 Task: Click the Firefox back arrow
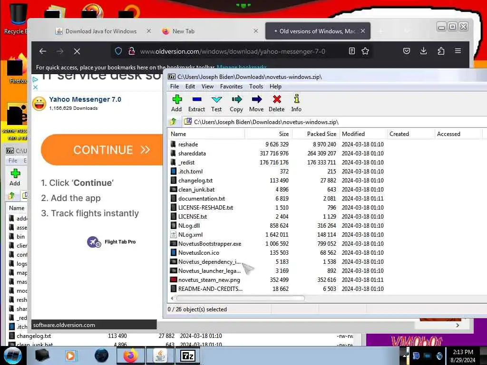tap(43, 51)
